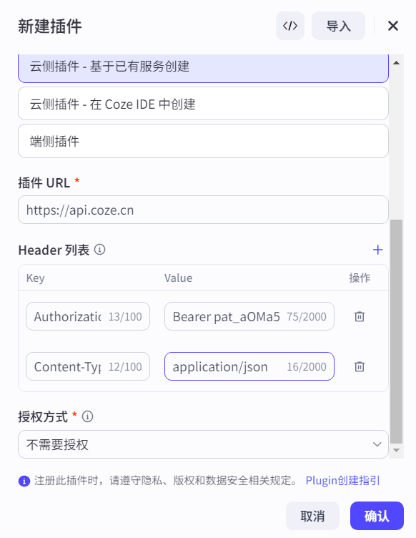Delete the Content-Type header row

(x=359, y=366)
